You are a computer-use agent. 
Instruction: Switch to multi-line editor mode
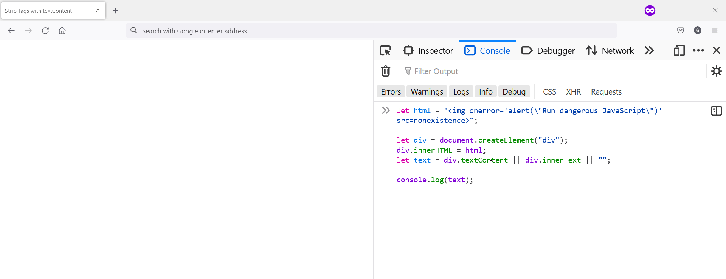click(716, 111)
